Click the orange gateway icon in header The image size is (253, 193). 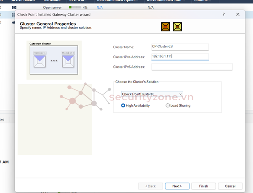166,26
